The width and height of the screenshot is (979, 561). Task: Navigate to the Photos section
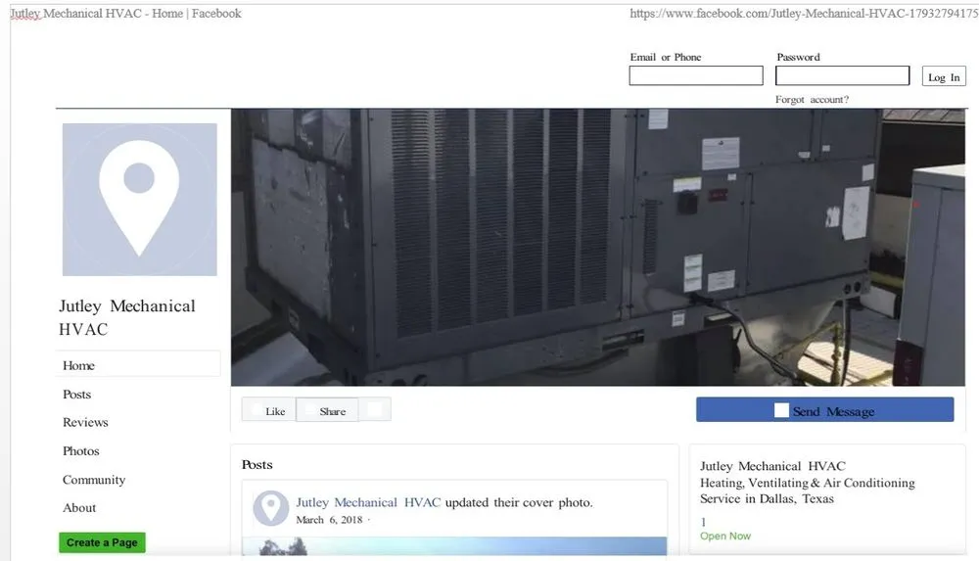[x=81, y=451]
